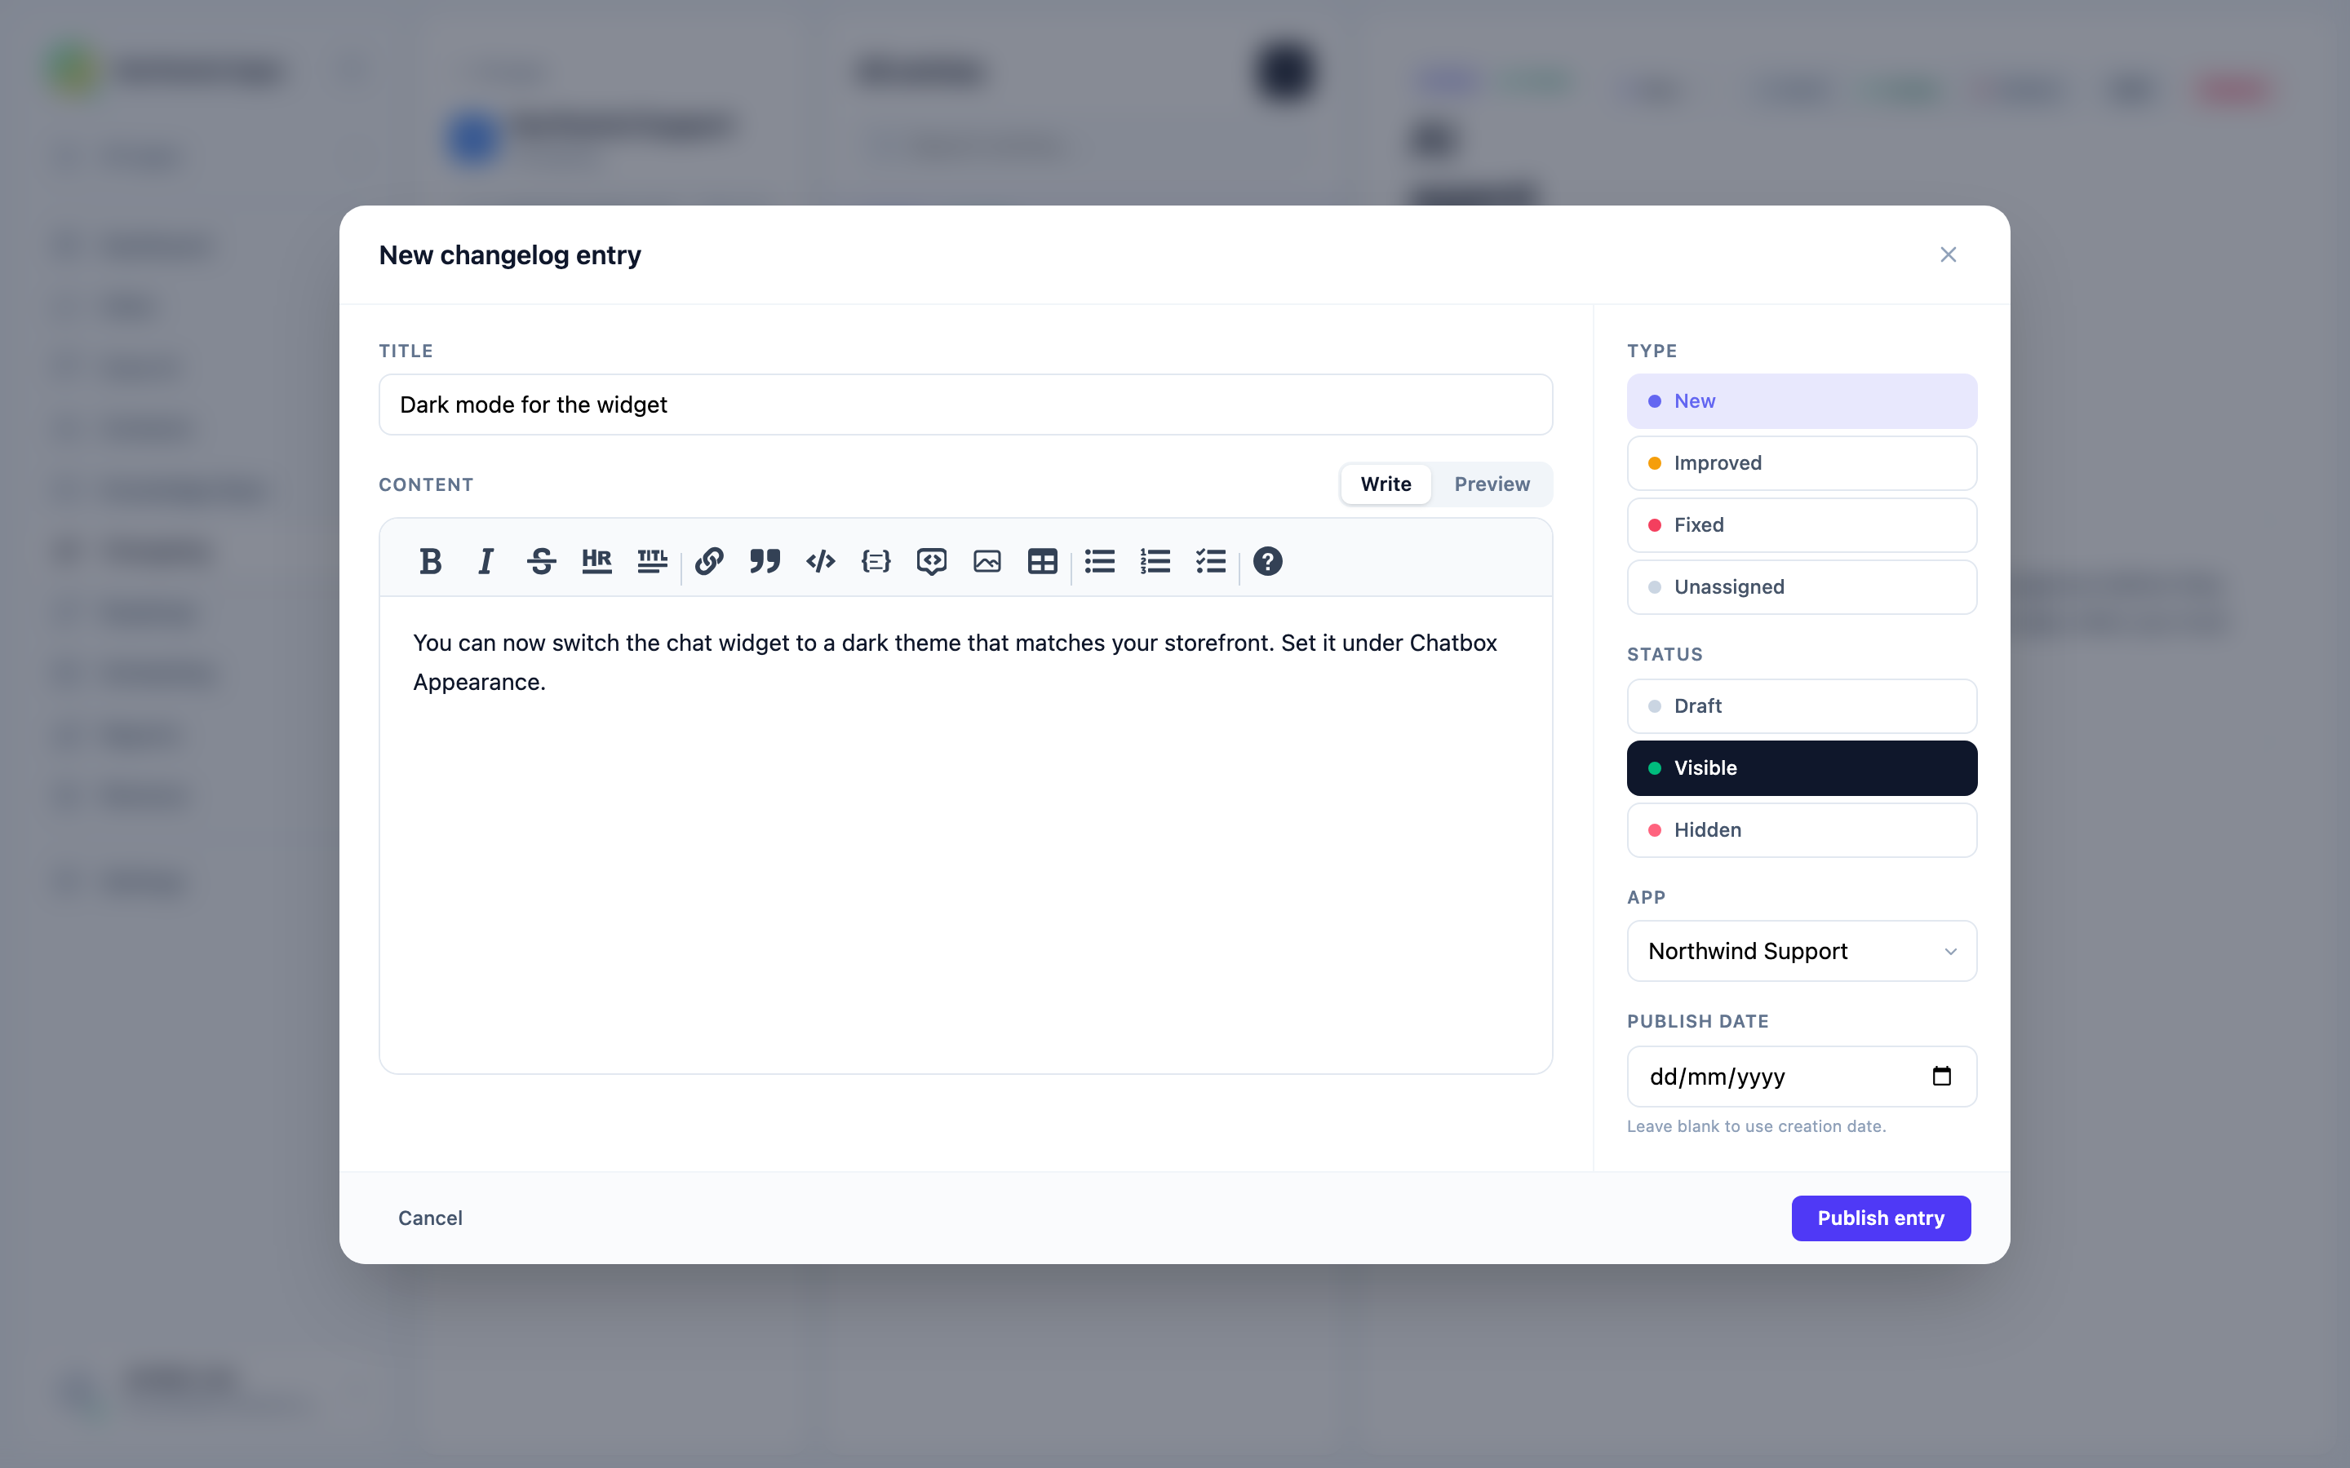The width and height of the screenshot is (2350, 1468).
Task: Click the Cancel button
Action: [430, 1218]
